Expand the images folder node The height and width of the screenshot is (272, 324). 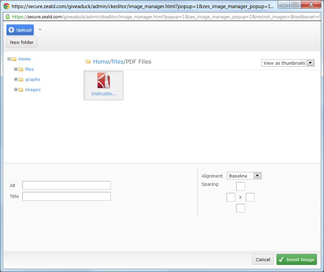(x=16, y=89)
